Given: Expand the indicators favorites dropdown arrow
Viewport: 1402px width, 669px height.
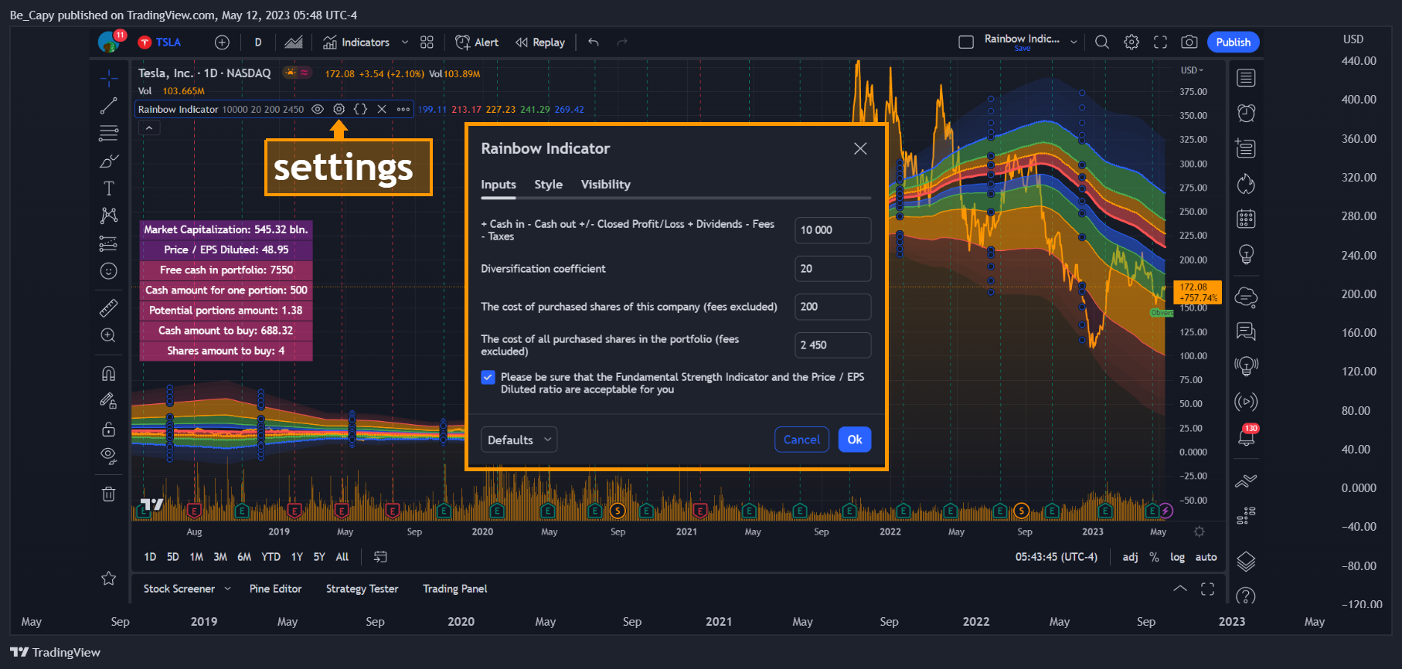Looking at the screenshot, I should point(405,42).
